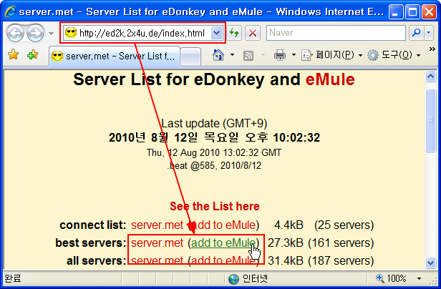
Task: Click the Print printer icon
Action: tap(279, 55)
